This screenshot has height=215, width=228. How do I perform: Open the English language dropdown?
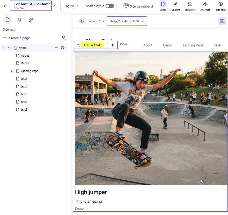pos(72,6)
